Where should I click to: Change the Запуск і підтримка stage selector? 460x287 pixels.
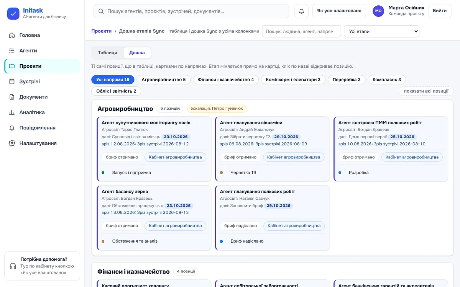154,173
